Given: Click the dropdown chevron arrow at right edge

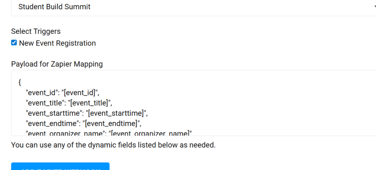Looking at the screenshot, I should coord(373,7).
